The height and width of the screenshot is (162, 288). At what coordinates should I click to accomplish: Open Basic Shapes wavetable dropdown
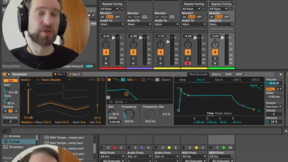56,80
